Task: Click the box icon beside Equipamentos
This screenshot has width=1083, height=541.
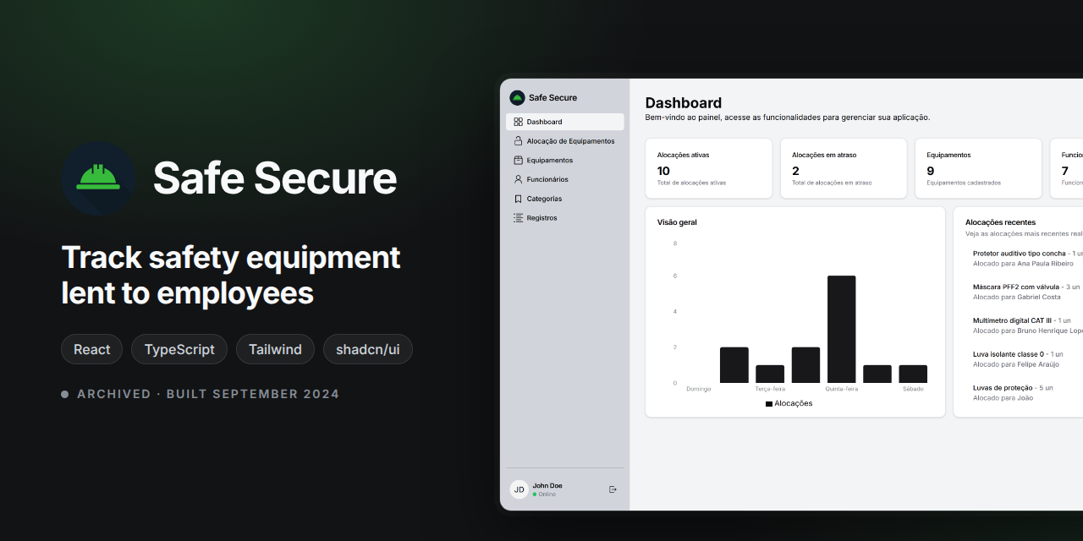Action: point(518,160)
